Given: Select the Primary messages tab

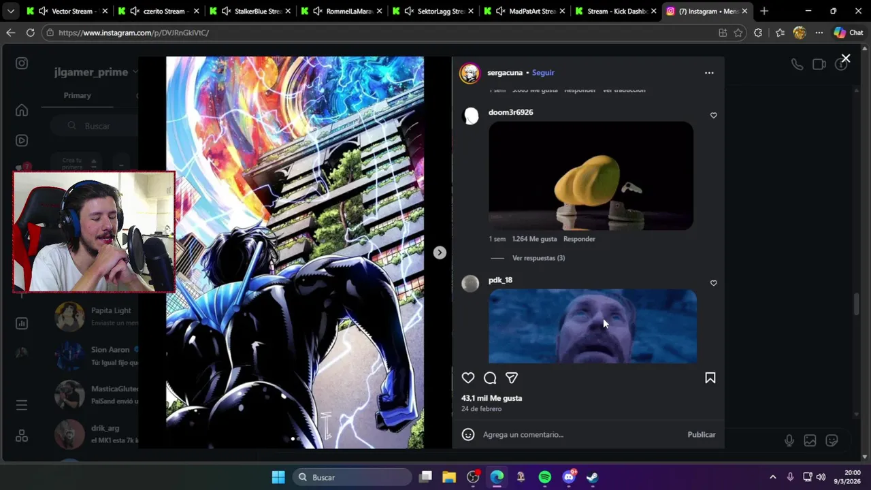Looking at the screenshot, I should click(77, 95).
